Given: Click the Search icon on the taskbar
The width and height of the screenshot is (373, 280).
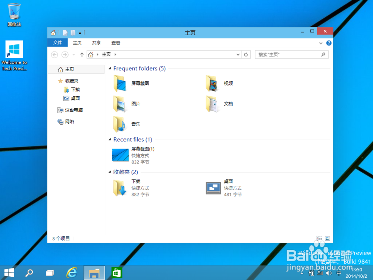Looking at the screenshot, I should point(27,273).
